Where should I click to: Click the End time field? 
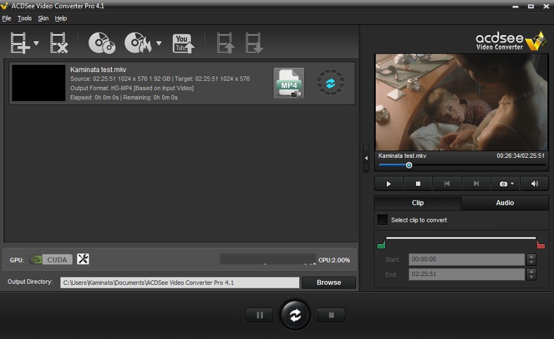tap(466, 274)
